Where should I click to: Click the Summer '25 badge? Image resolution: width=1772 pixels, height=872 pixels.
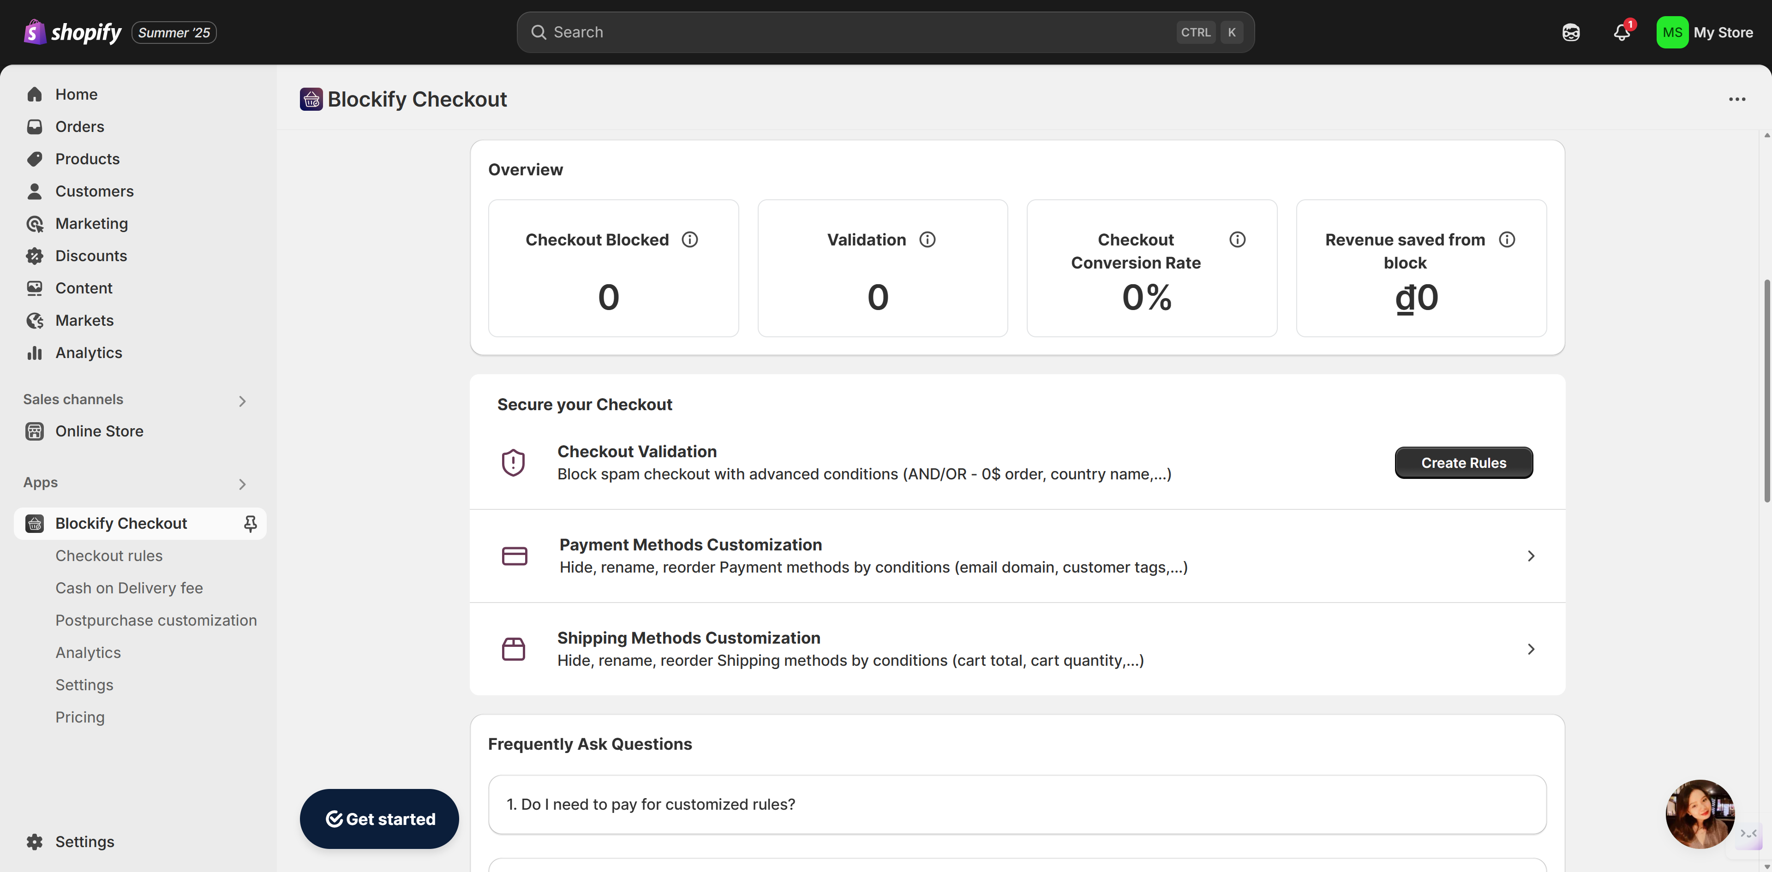pyautogui.click(x=174, y=32)
